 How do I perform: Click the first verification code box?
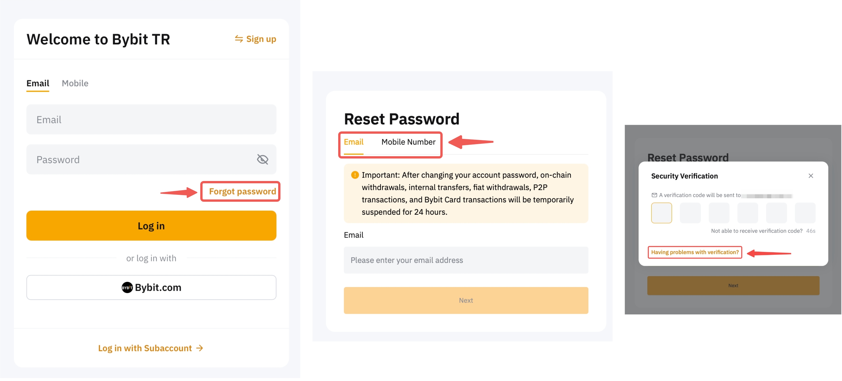[661, 213]
